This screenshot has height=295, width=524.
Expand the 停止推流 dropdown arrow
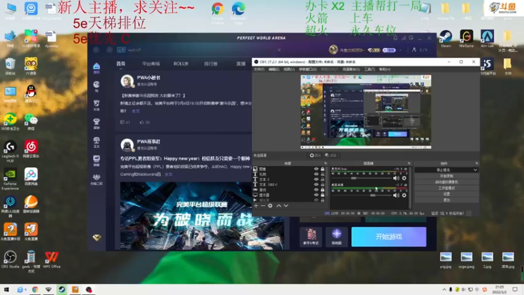point(476,170)
